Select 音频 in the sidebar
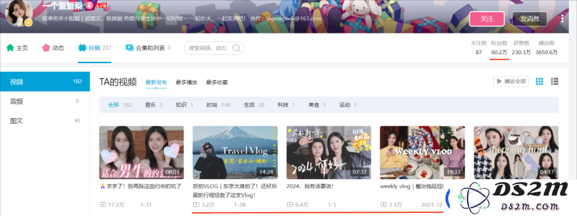Viewport: 577px width, 216px height. 45,101
